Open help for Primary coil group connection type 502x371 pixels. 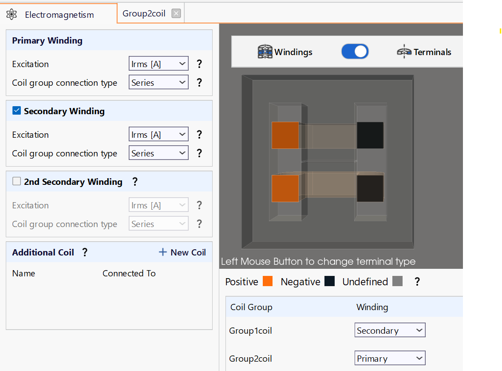coord(199,82)
